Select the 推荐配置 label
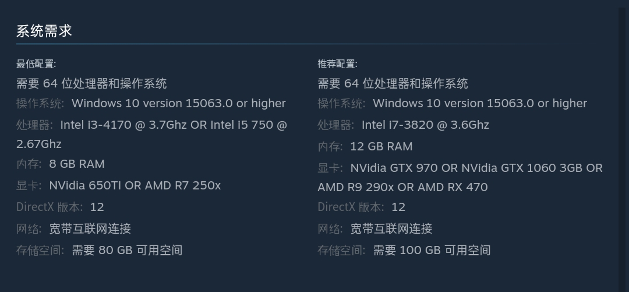This screenshot has width=629, height=292. coord(337,64)
